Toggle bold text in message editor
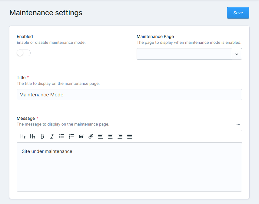Screen dimensions: 259x204 tap(42, 137)
